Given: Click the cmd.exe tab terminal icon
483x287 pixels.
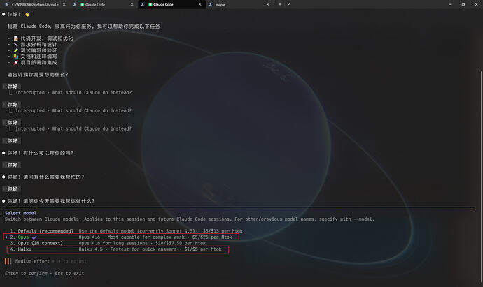Looking at the screenshot, I should [x=6, y=5].
